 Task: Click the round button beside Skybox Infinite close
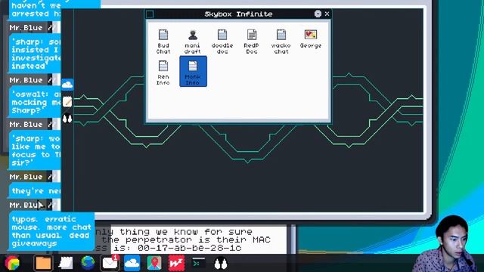tap(318, 14)
